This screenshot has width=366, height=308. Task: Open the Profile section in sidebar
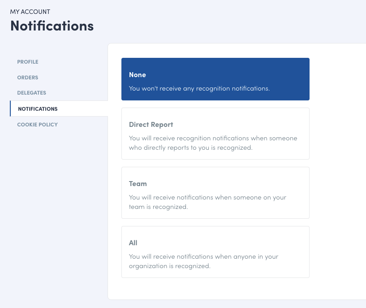pos(28,62)
